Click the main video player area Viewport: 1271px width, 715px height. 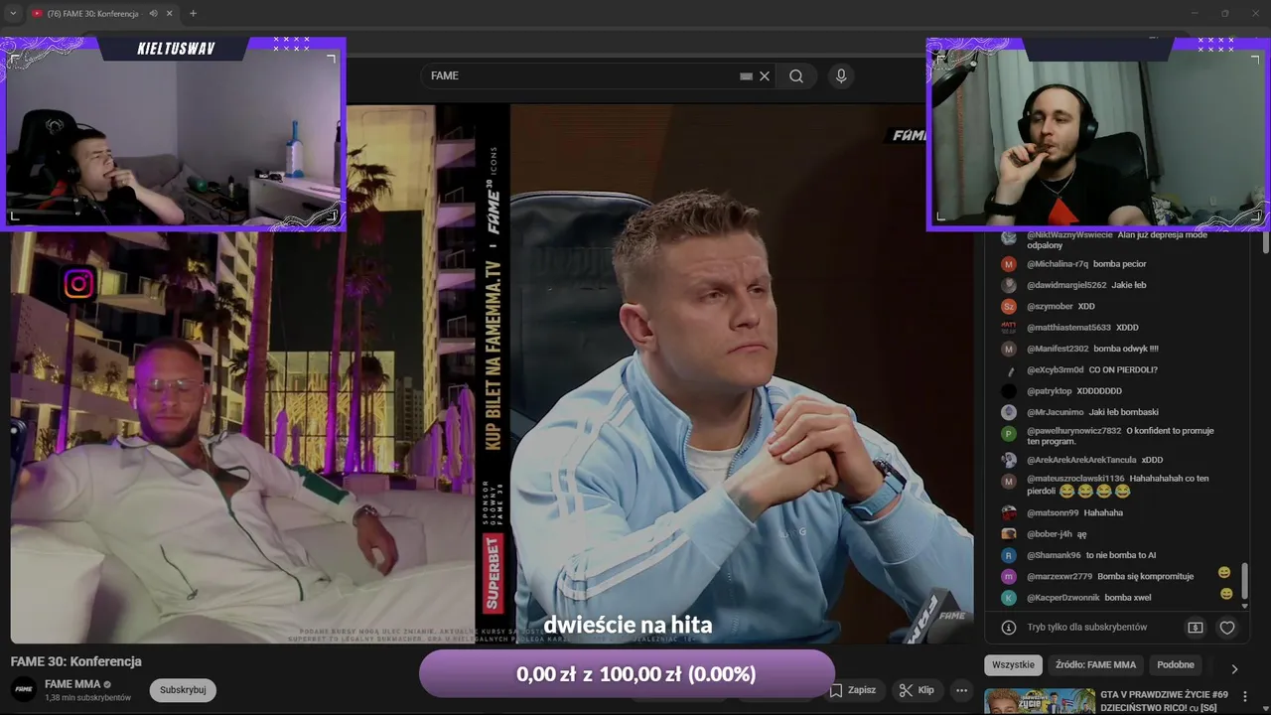pyautogui.click(x=492, y=374)
